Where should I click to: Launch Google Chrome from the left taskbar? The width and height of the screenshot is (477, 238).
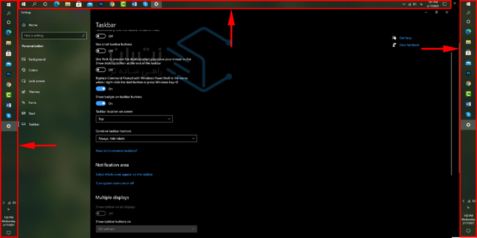click(9, 84)
